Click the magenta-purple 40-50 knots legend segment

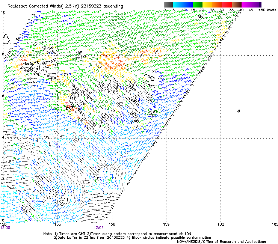point(251,5)
